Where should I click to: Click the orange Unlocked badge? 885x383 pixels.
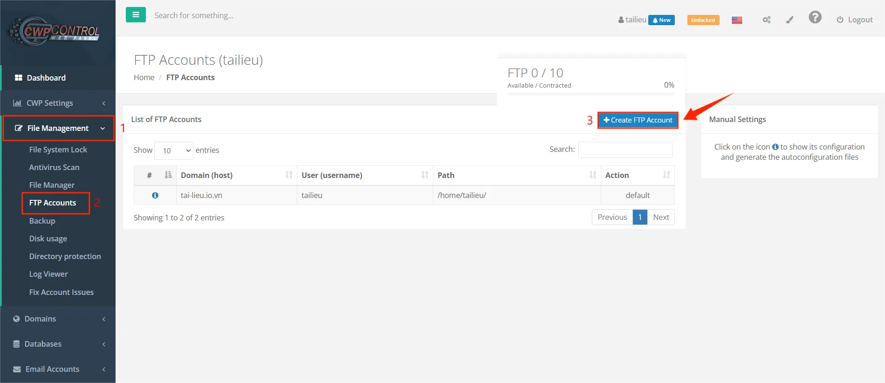703,20
